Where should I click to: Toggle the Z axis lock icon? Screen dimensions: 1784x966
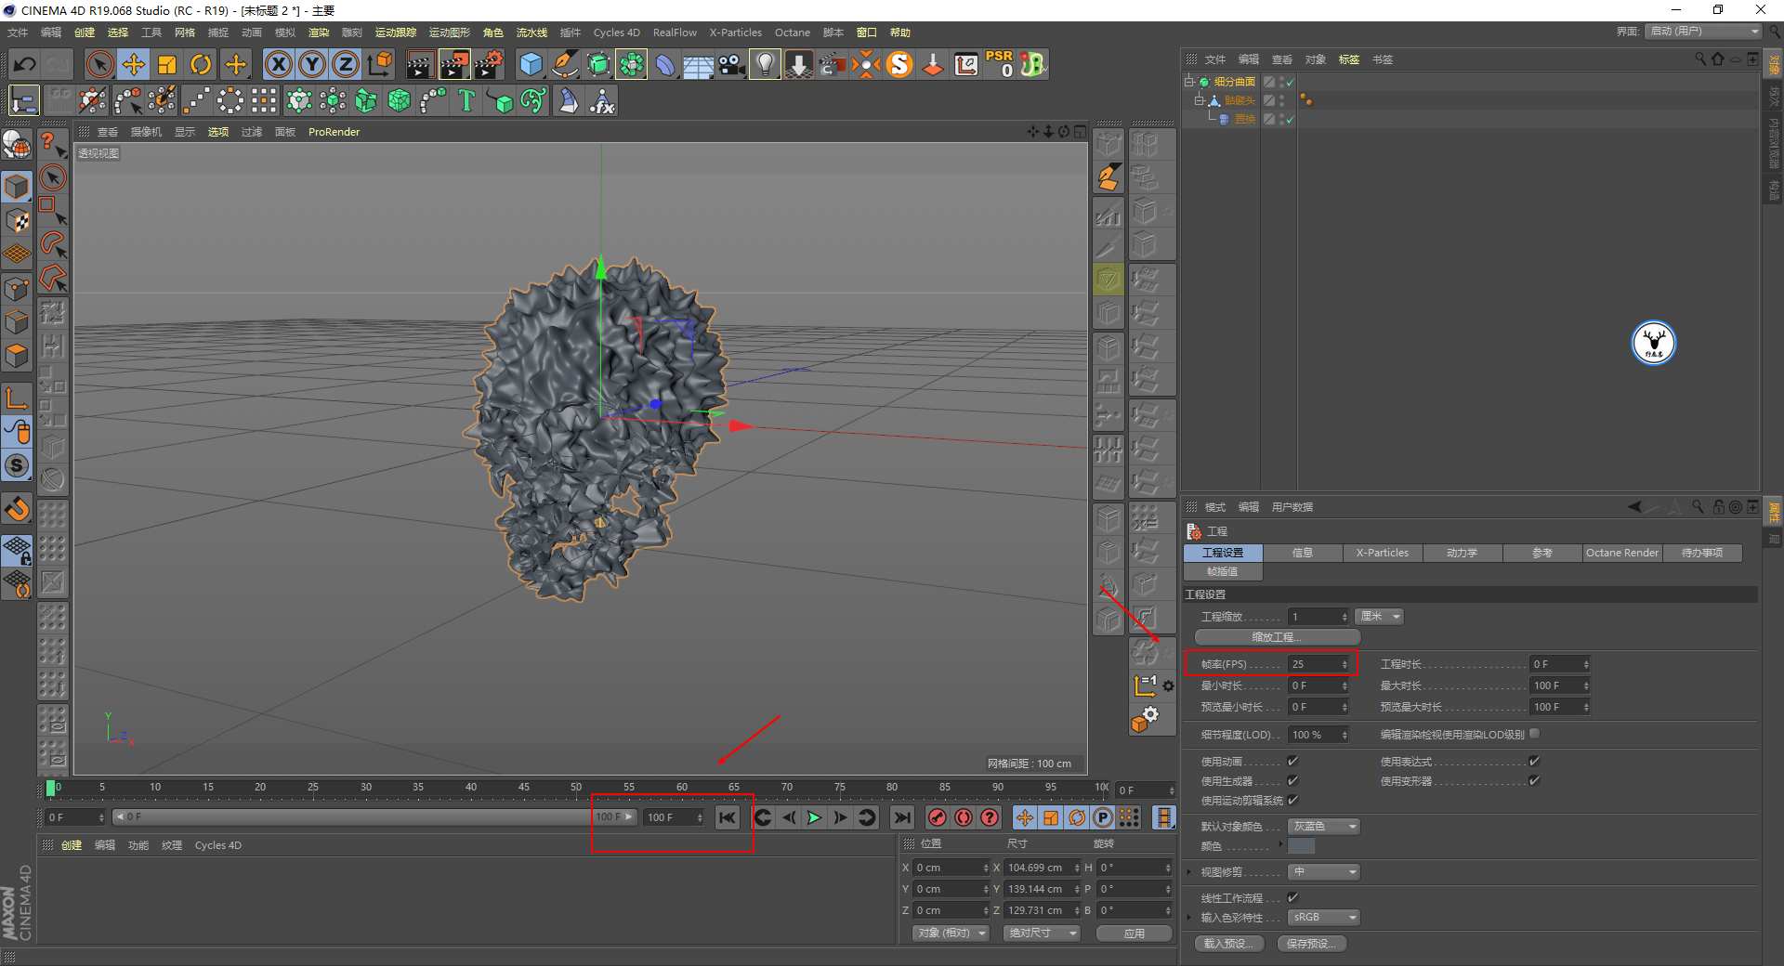pos(345,64)
